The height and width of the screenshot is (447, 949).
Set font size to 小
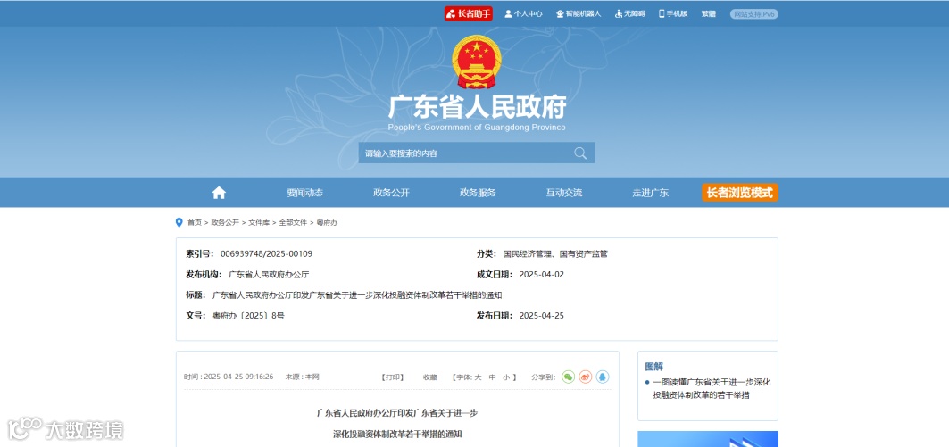pyautogui.click(x=506, y=377)
